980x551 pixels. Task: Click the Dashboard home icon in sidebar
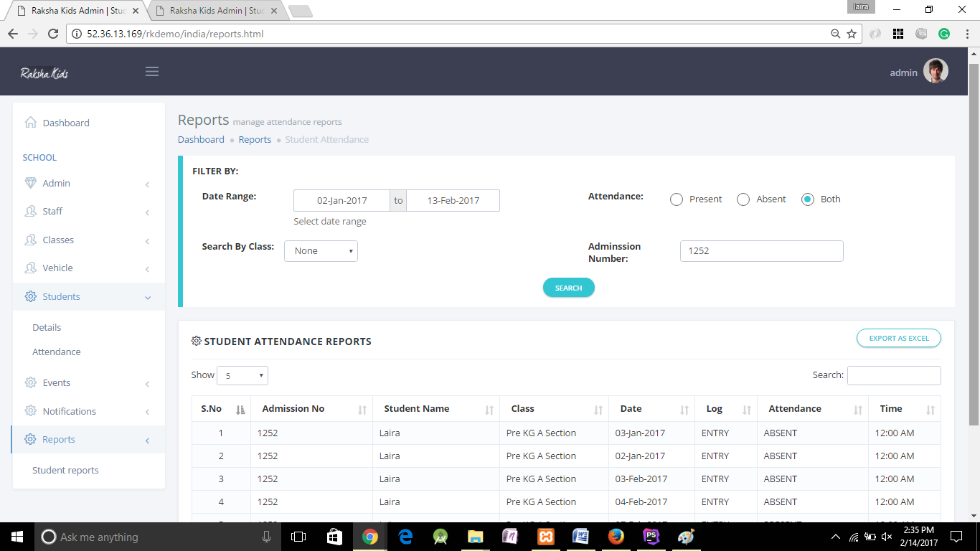30,123
